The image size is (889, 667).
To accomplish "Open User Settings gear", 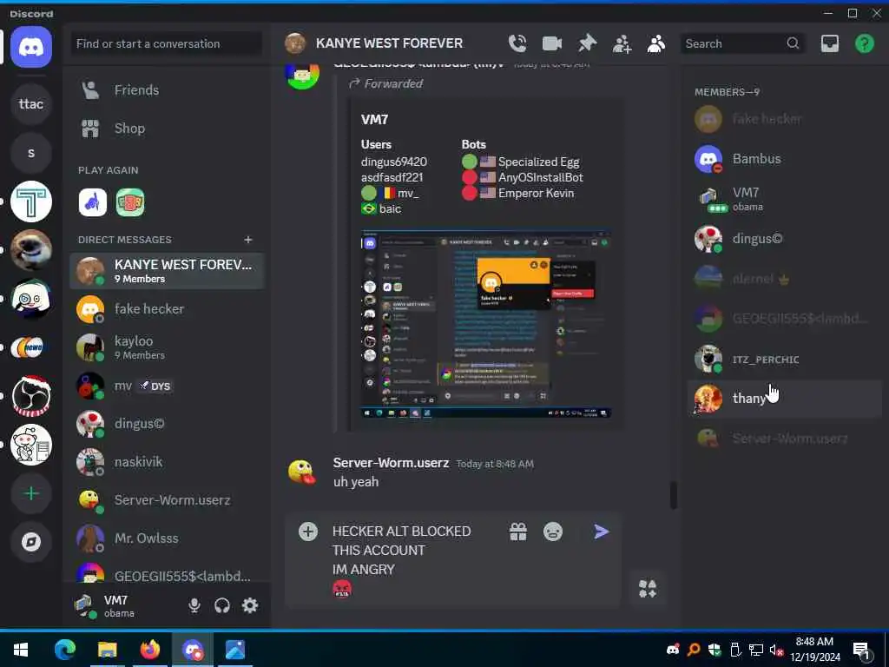I will 250,605.
